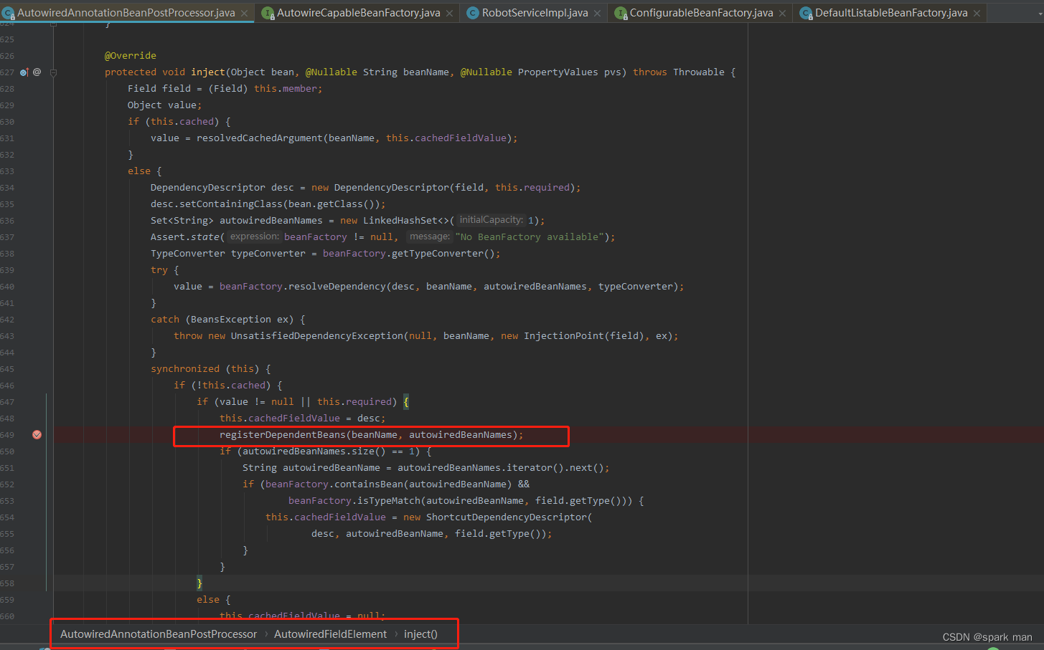Click the @ annotation gutter icon at line 627
1044x650 pixels.
pyautogui.click(x=37, y=72)
